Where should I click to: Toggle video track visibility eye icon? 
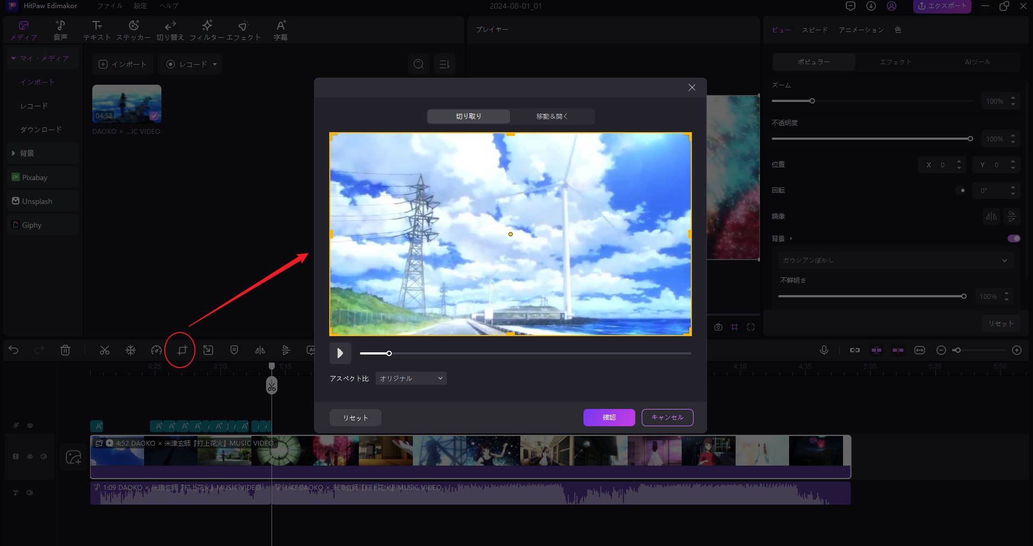(30, 456)
